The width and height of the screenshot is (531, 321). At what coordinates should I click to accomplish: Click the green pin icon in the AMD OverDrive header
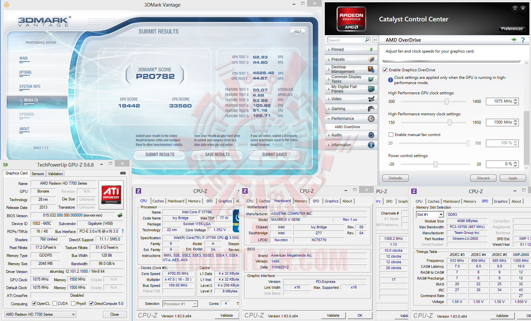click(514, 40)
